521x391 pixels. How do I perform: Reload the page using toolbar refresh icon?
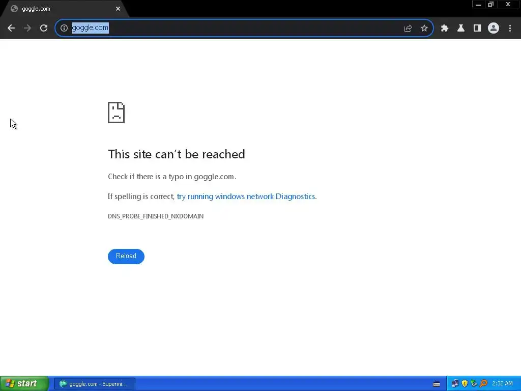point(44,29)
